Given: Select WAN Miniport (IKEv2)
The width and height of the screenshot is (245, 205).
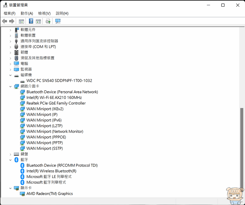Looking at the screenshot, I should click(x=45, y=109).
